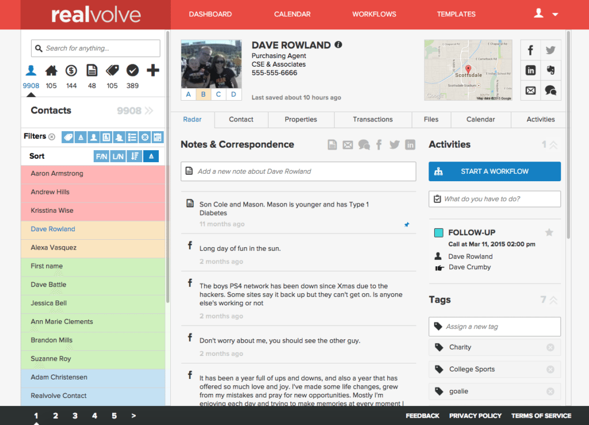Screen dimensions: 589x425
Task: Open the Properties house icon in sidebar
Action: (51, 71)
